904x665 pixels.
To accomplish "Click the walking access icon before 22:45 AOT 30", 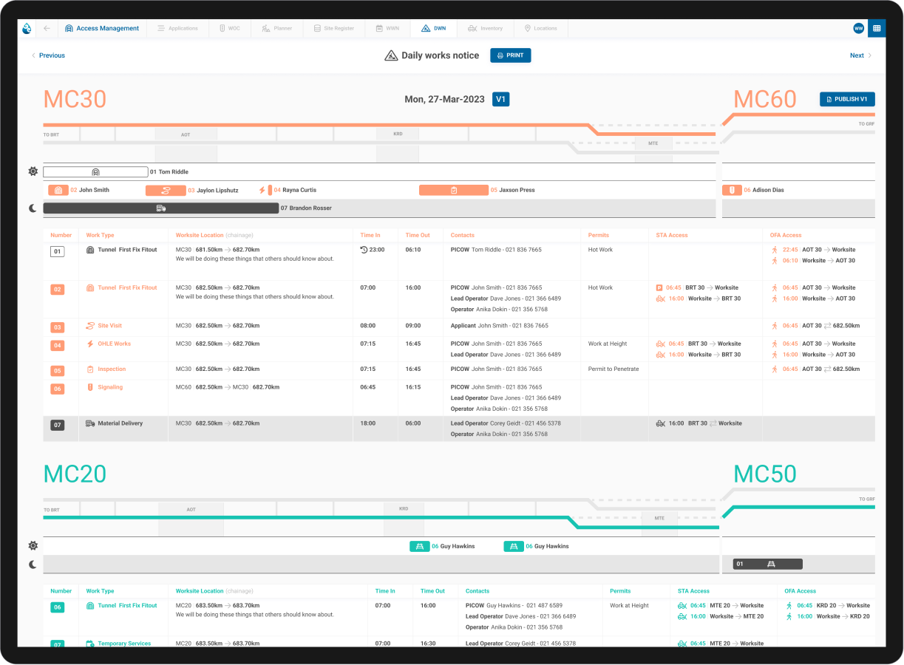I will 773,249.
